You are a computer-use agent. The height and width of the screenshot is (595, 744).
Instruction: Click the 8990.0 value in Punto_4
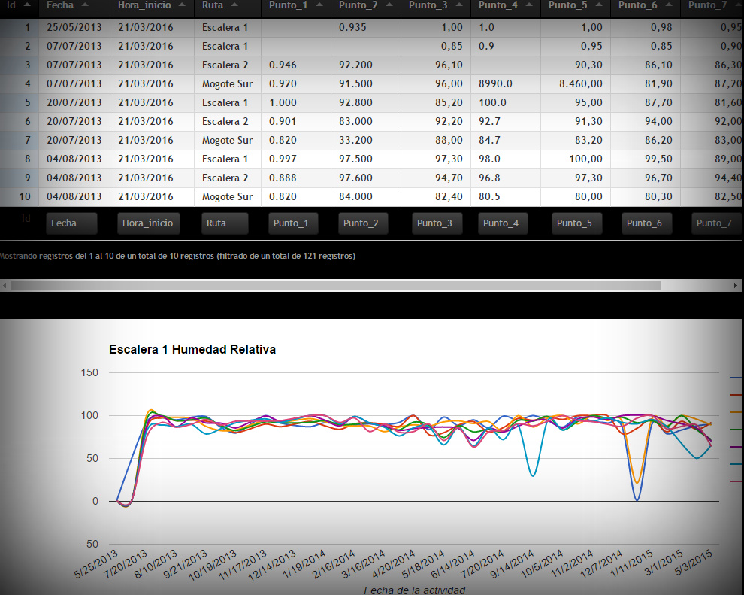pyautogui.click(x=495, y=83)
